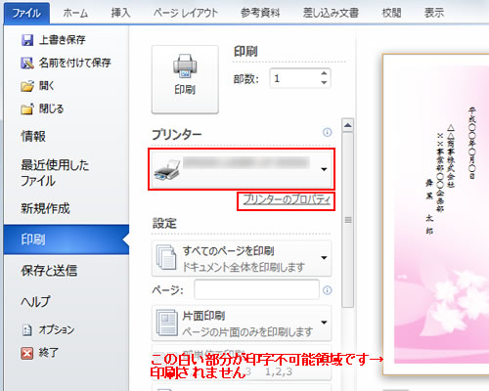
Task: Click the settings scrollbar up arrow
Action: [348, 125]
